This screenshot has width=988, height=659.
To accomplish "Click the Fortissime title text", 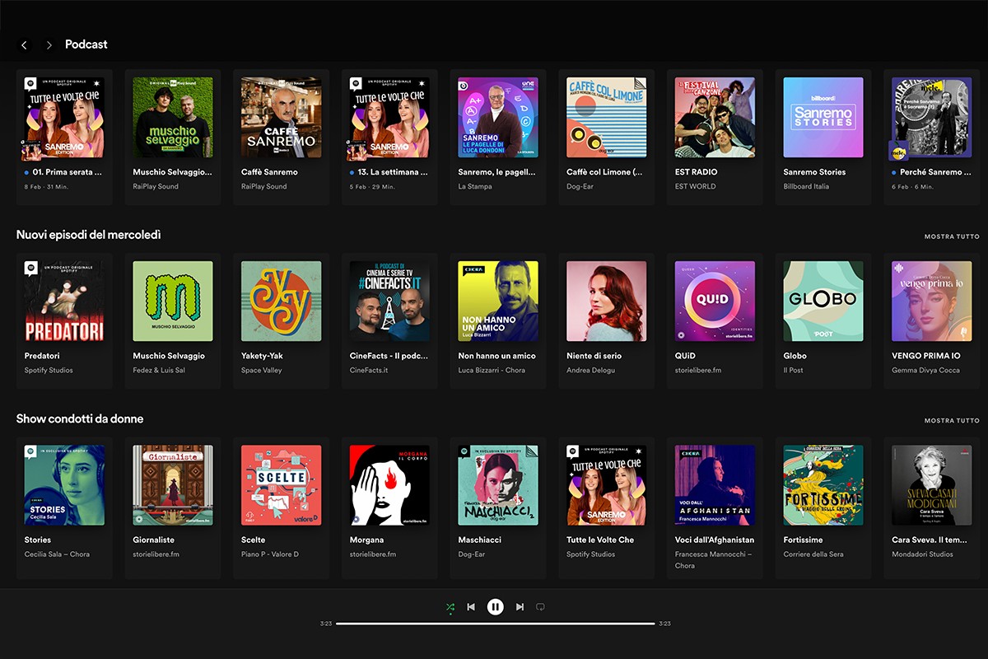I will [x=803, y=540].
